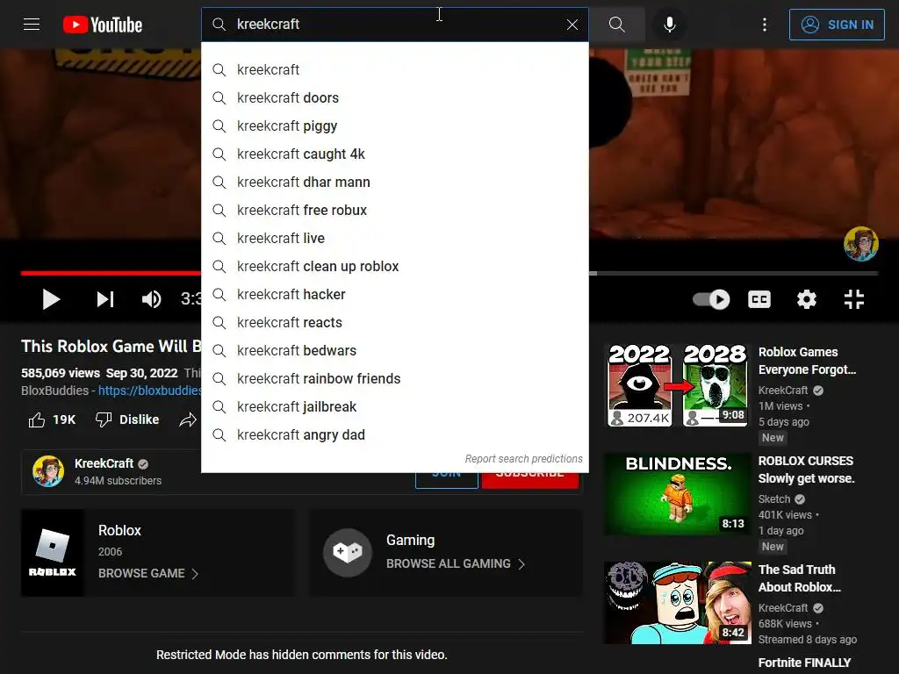Click "4.94M subscribers" text
The width and height of the screenshot is (899, 674).
click(x=118, y=481)
